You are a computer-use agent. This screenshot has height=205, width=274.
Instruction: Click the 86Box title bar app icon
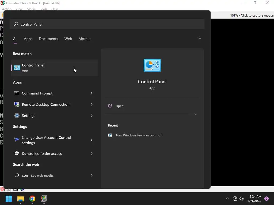(x=3, y=3)
